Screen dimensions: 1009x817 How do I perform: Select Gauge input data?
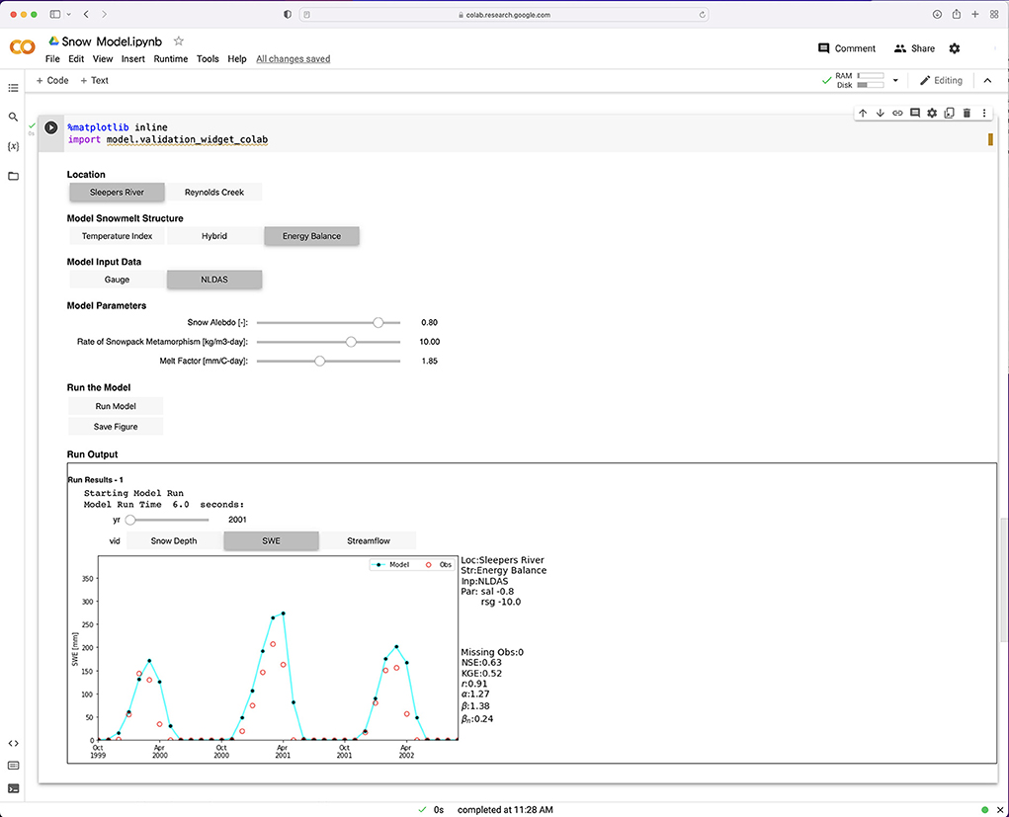[x=118, y=280]
